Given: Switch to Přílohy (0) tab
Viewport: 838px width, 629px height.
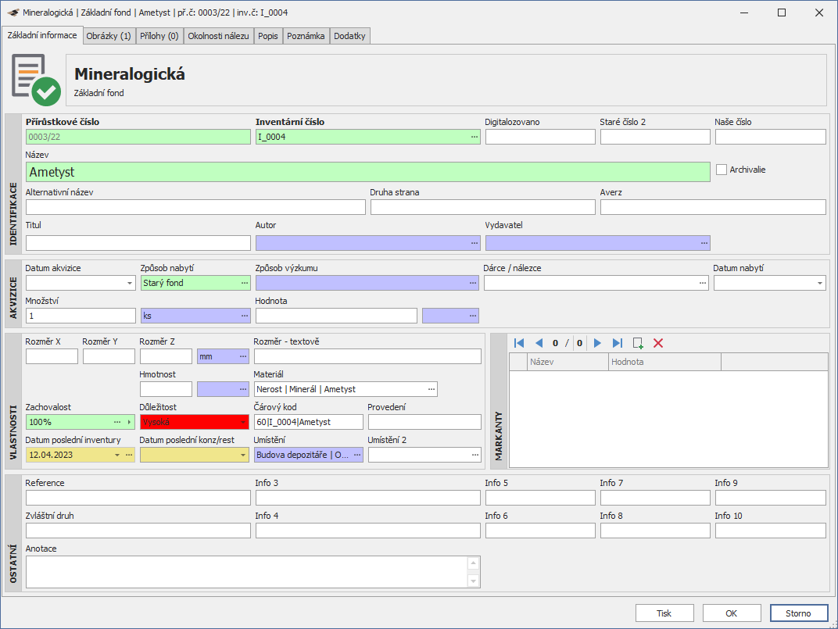Looking at the screenshot, I should (x=159, y=36).
